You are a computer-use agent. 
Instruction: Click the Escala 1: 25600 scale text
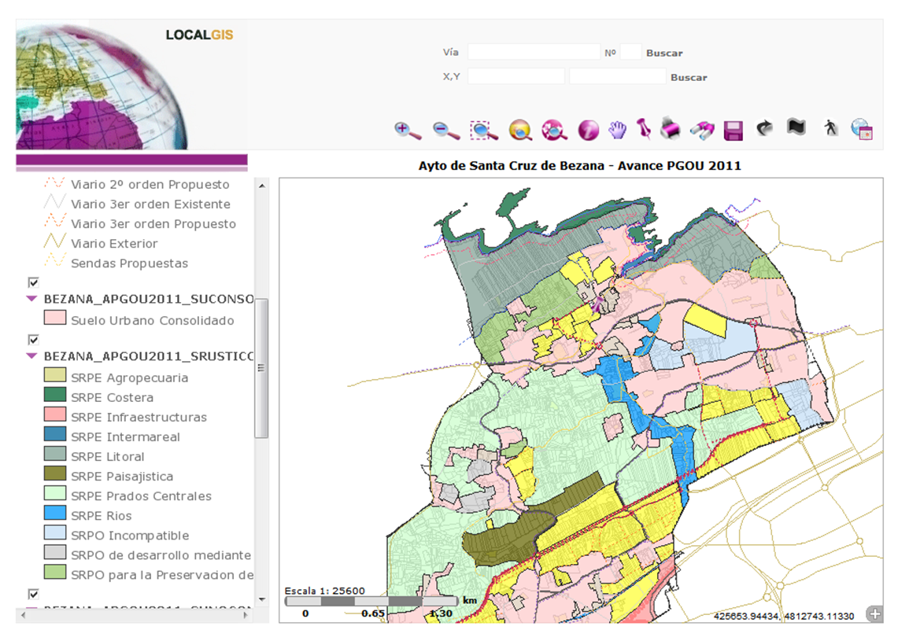pyautogui.click(x=325, y=591)
